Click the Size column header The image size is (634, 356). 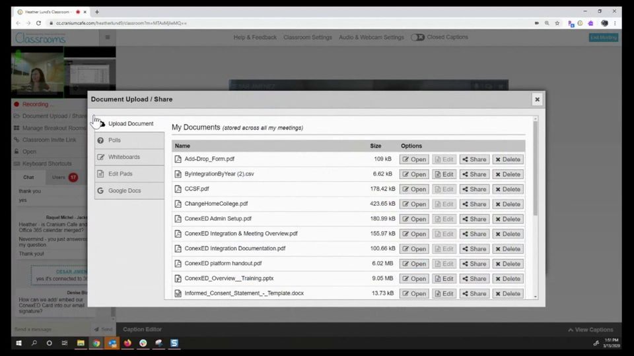[x=376, y=146]
